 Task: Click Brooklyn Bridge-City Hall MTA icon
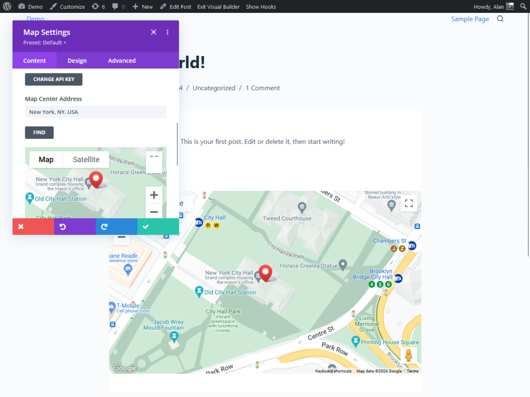click(398, 279)
